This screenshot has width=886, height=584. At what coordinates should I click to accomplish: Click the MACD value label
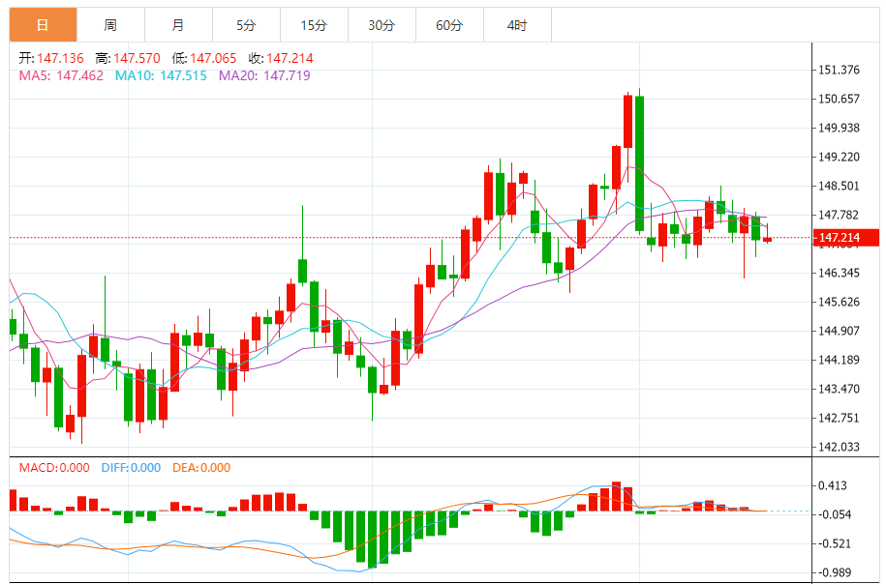[53, 468]
